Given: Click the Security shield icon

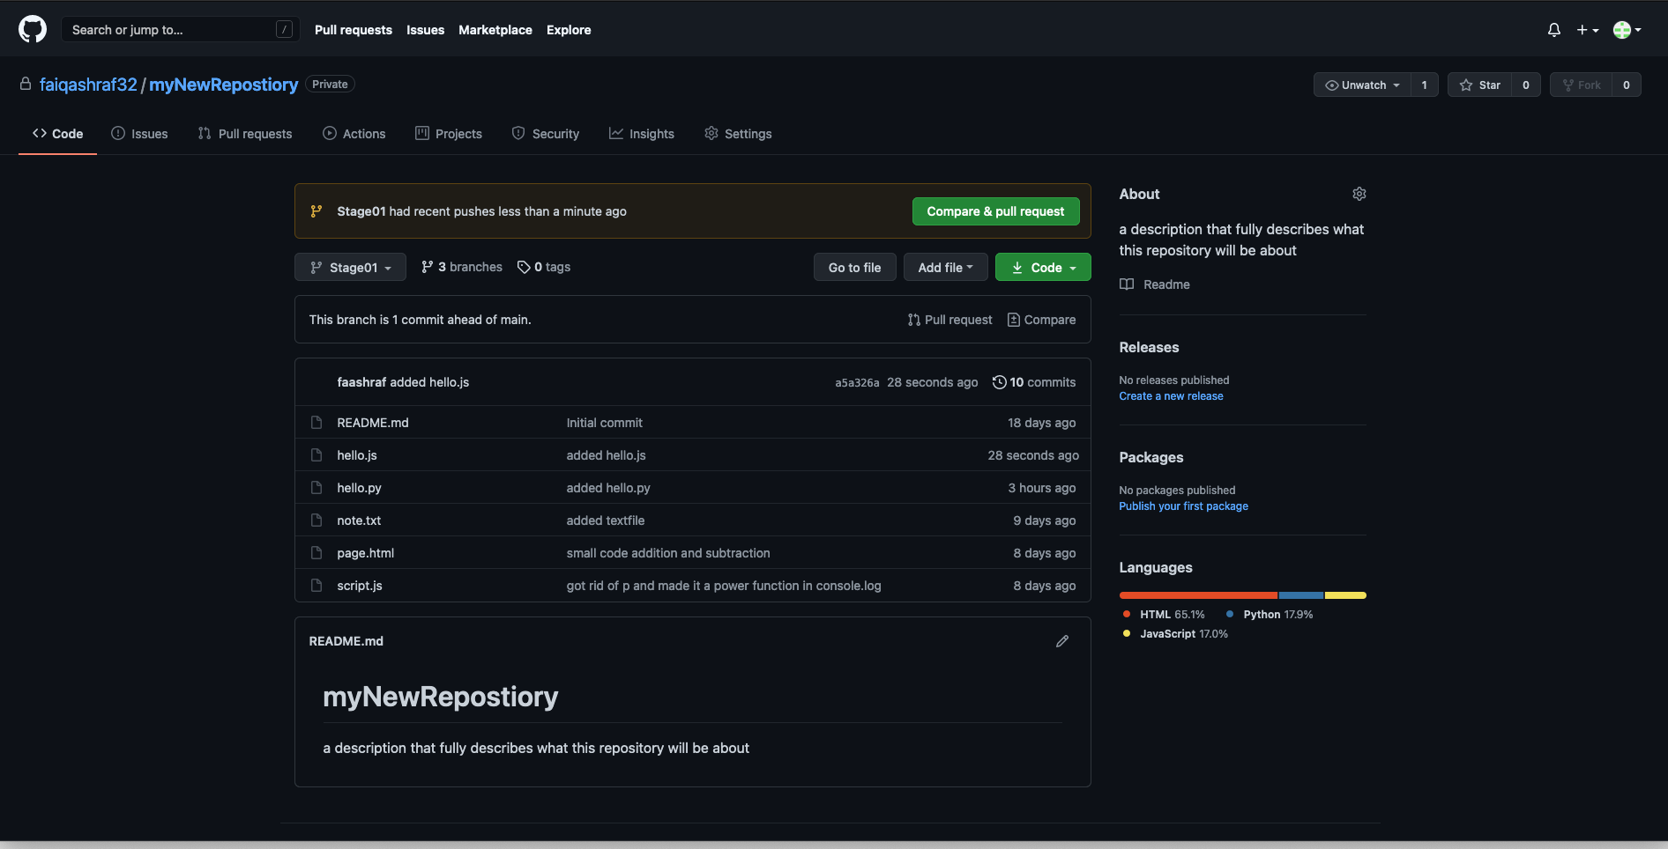Looking at the screenshot, I should (518, 133).
